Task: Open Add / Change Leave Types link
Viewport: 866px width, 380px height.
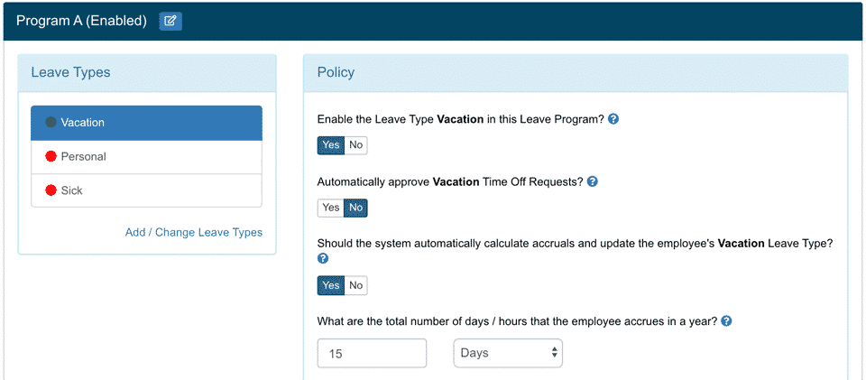Action: (x=194, y=233)
